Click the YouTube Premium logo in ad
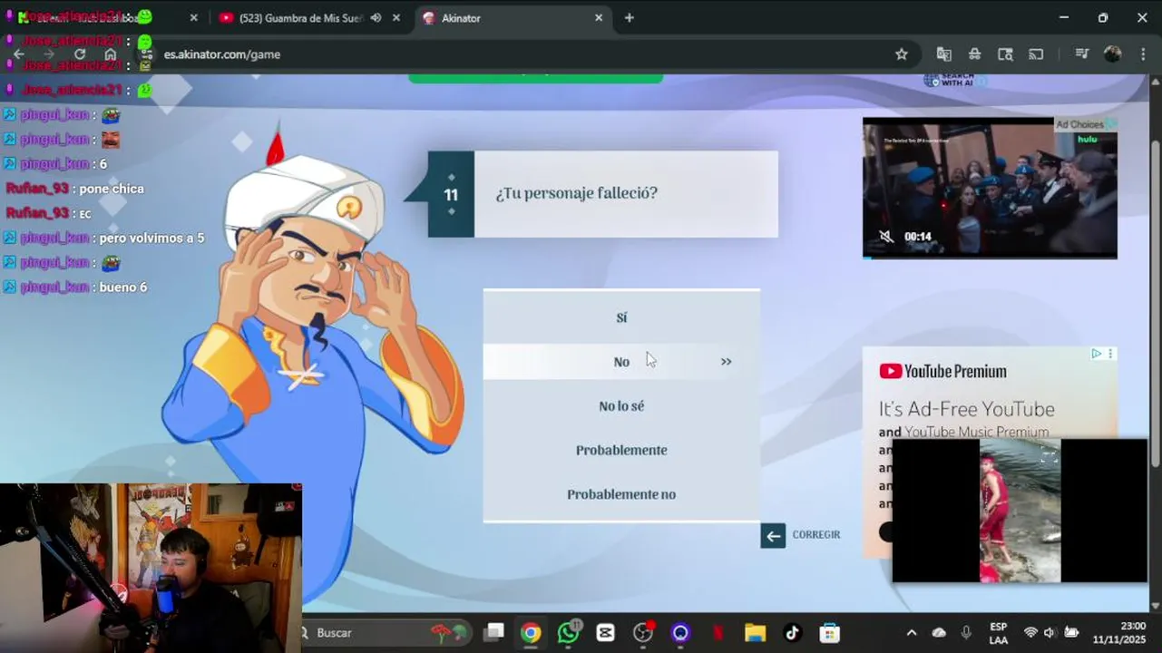This screenshot has width=1162, height=653. pos(942,371)
